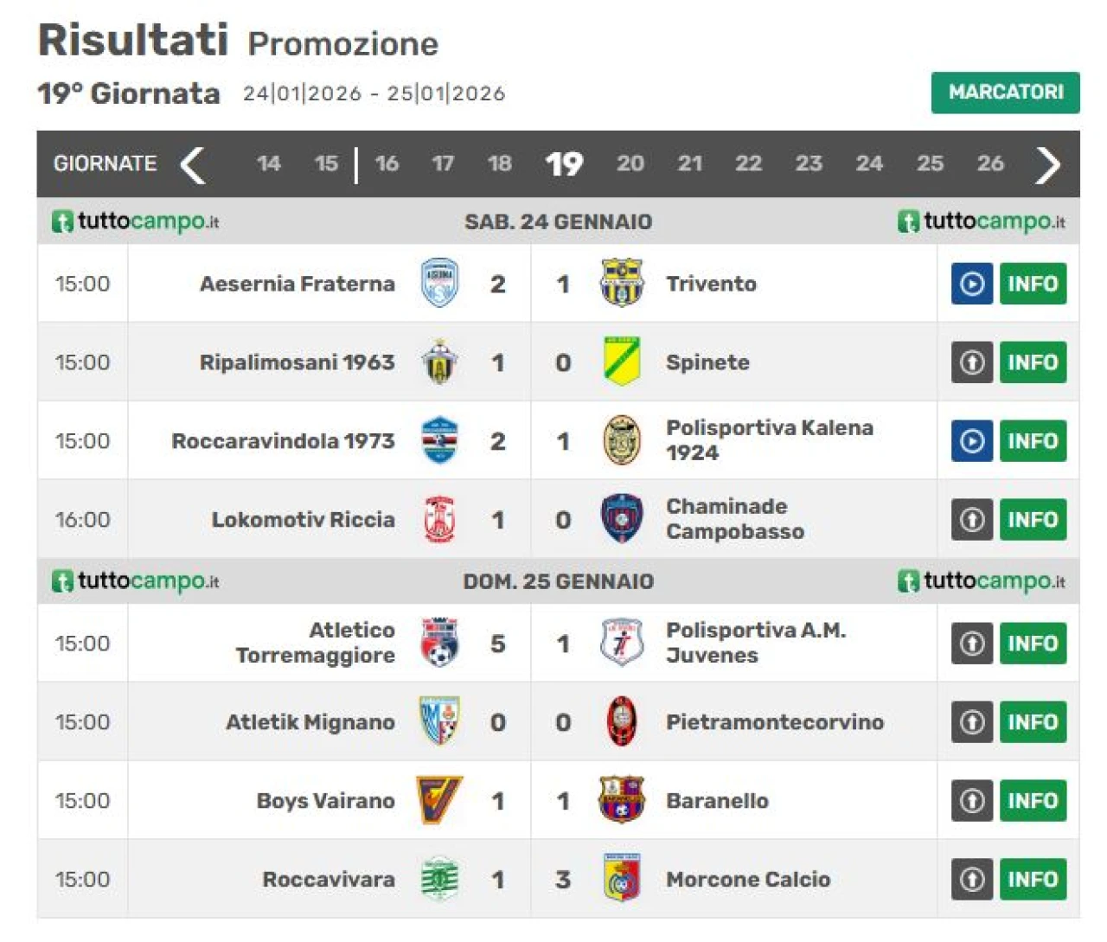Click the Boys Vairano team crest
Viewport: 1107px width, 942px height.
click(x=439, y=800)
